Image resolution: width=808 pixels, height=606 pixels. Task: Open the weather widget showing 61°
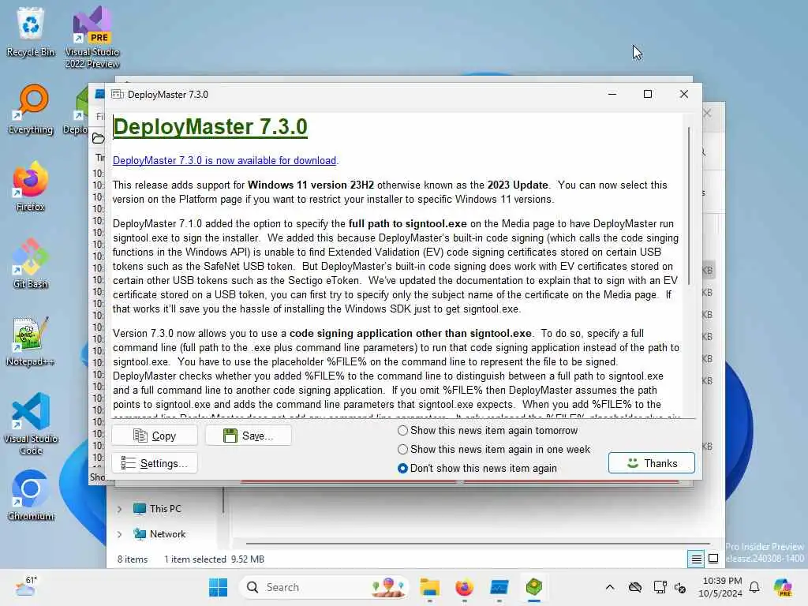click(x=26, y=586)
